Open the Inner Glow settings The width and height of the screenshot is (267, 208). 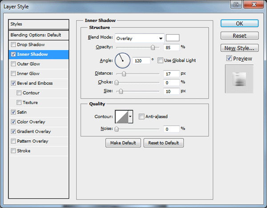pyautogui.click(x=28, y=74)
